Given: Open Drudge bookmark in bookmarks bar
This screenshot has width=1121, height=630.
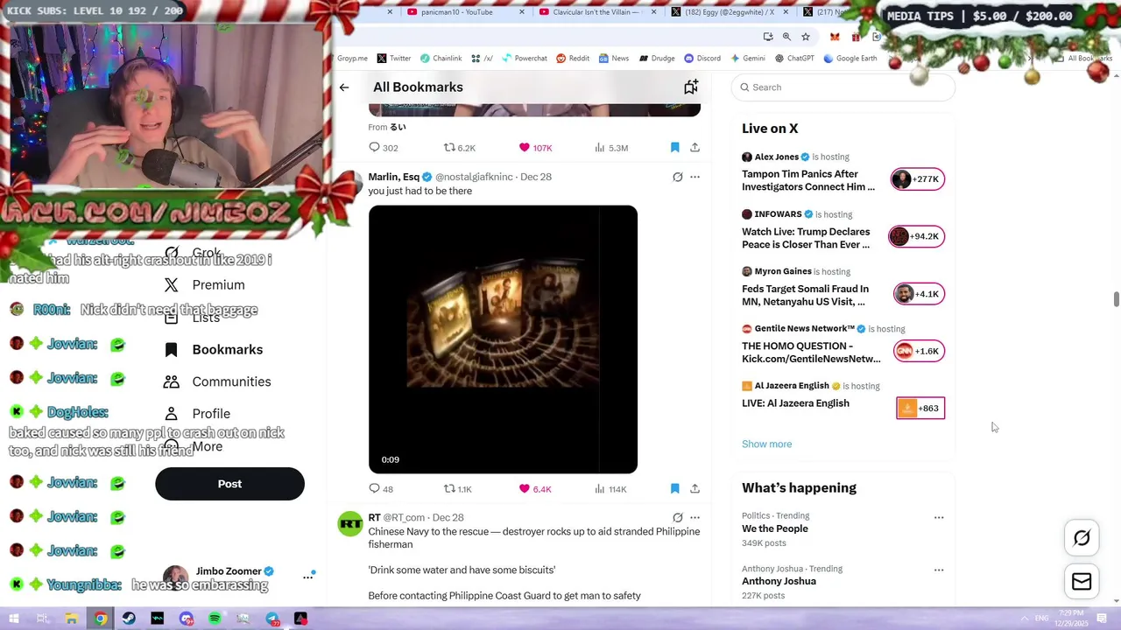Looking at the screenshot, I should pyautogui.click(x=657, y=59).
